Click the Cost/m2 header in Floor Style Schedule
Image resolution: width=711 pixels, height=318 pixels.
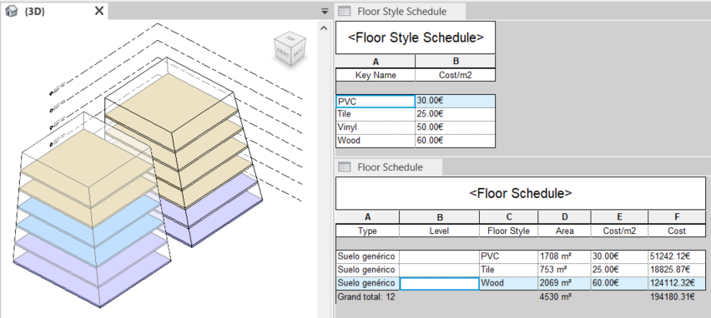click(x=456, y=75)
